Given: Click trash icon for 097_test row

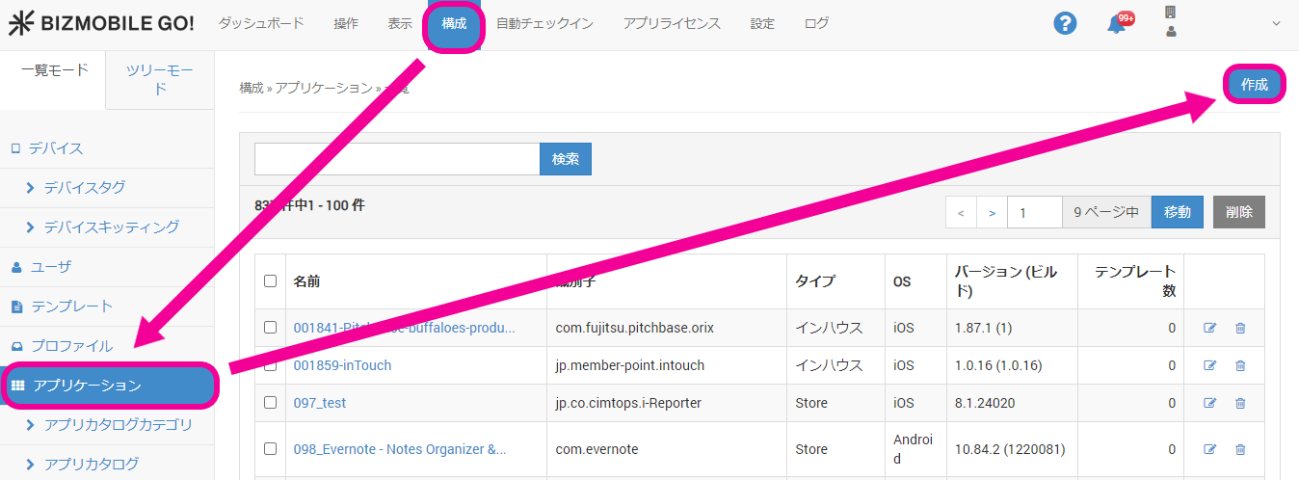Looking at the screenshot, I should [x=1240, y=403].
